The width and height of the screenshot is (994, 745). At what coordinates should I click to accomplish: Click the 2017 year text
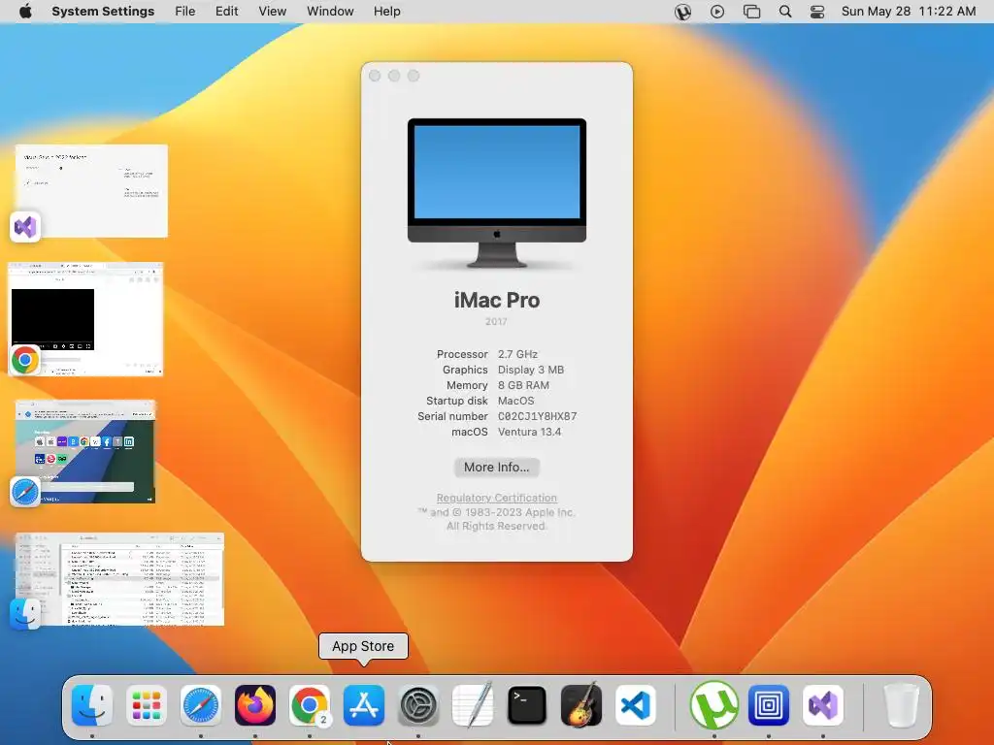pos(496,322)
